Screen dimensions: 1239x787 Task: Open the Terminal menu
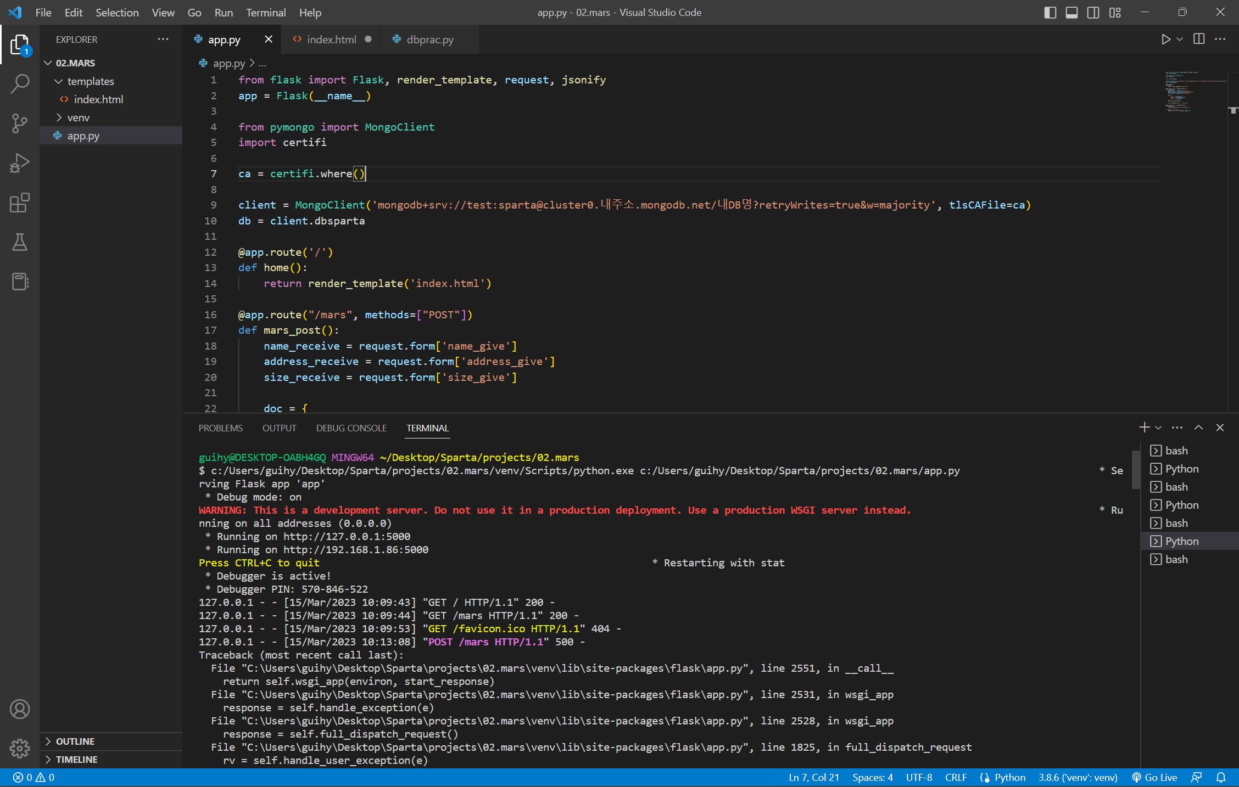pyautogui.click(x=266, y=13)
